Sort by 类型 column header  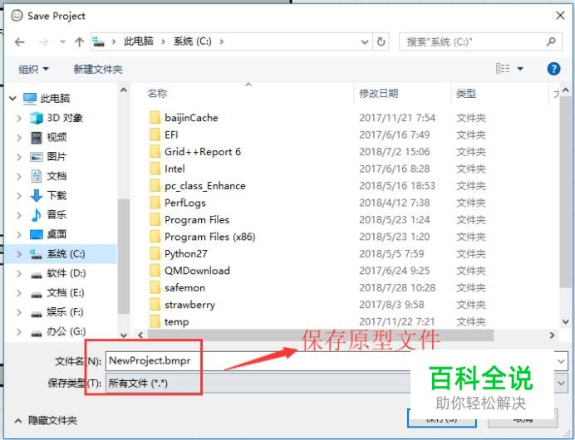coord(466,94)
